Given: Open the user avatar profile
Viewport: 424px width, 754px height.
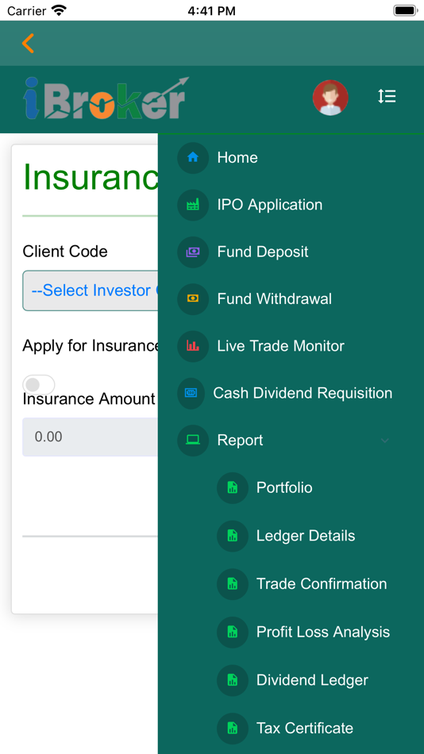Looking at the screenshot, I should click(330, 97).
